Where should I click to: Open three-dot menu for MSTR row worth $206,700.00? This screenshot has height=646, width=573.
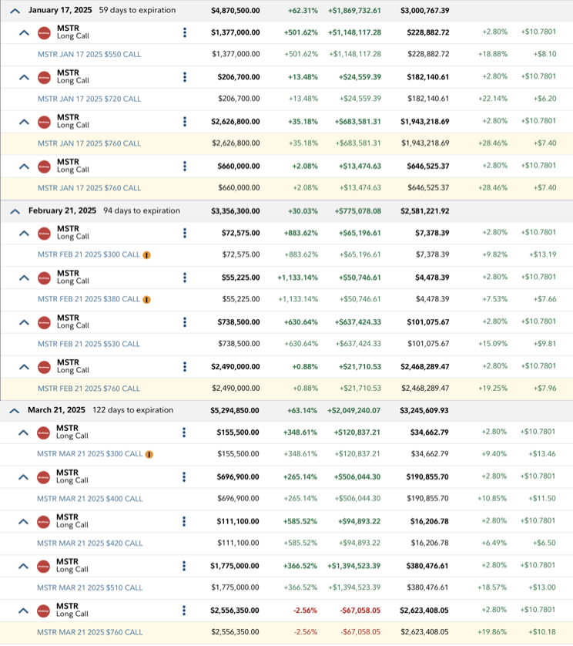(184, 77)
